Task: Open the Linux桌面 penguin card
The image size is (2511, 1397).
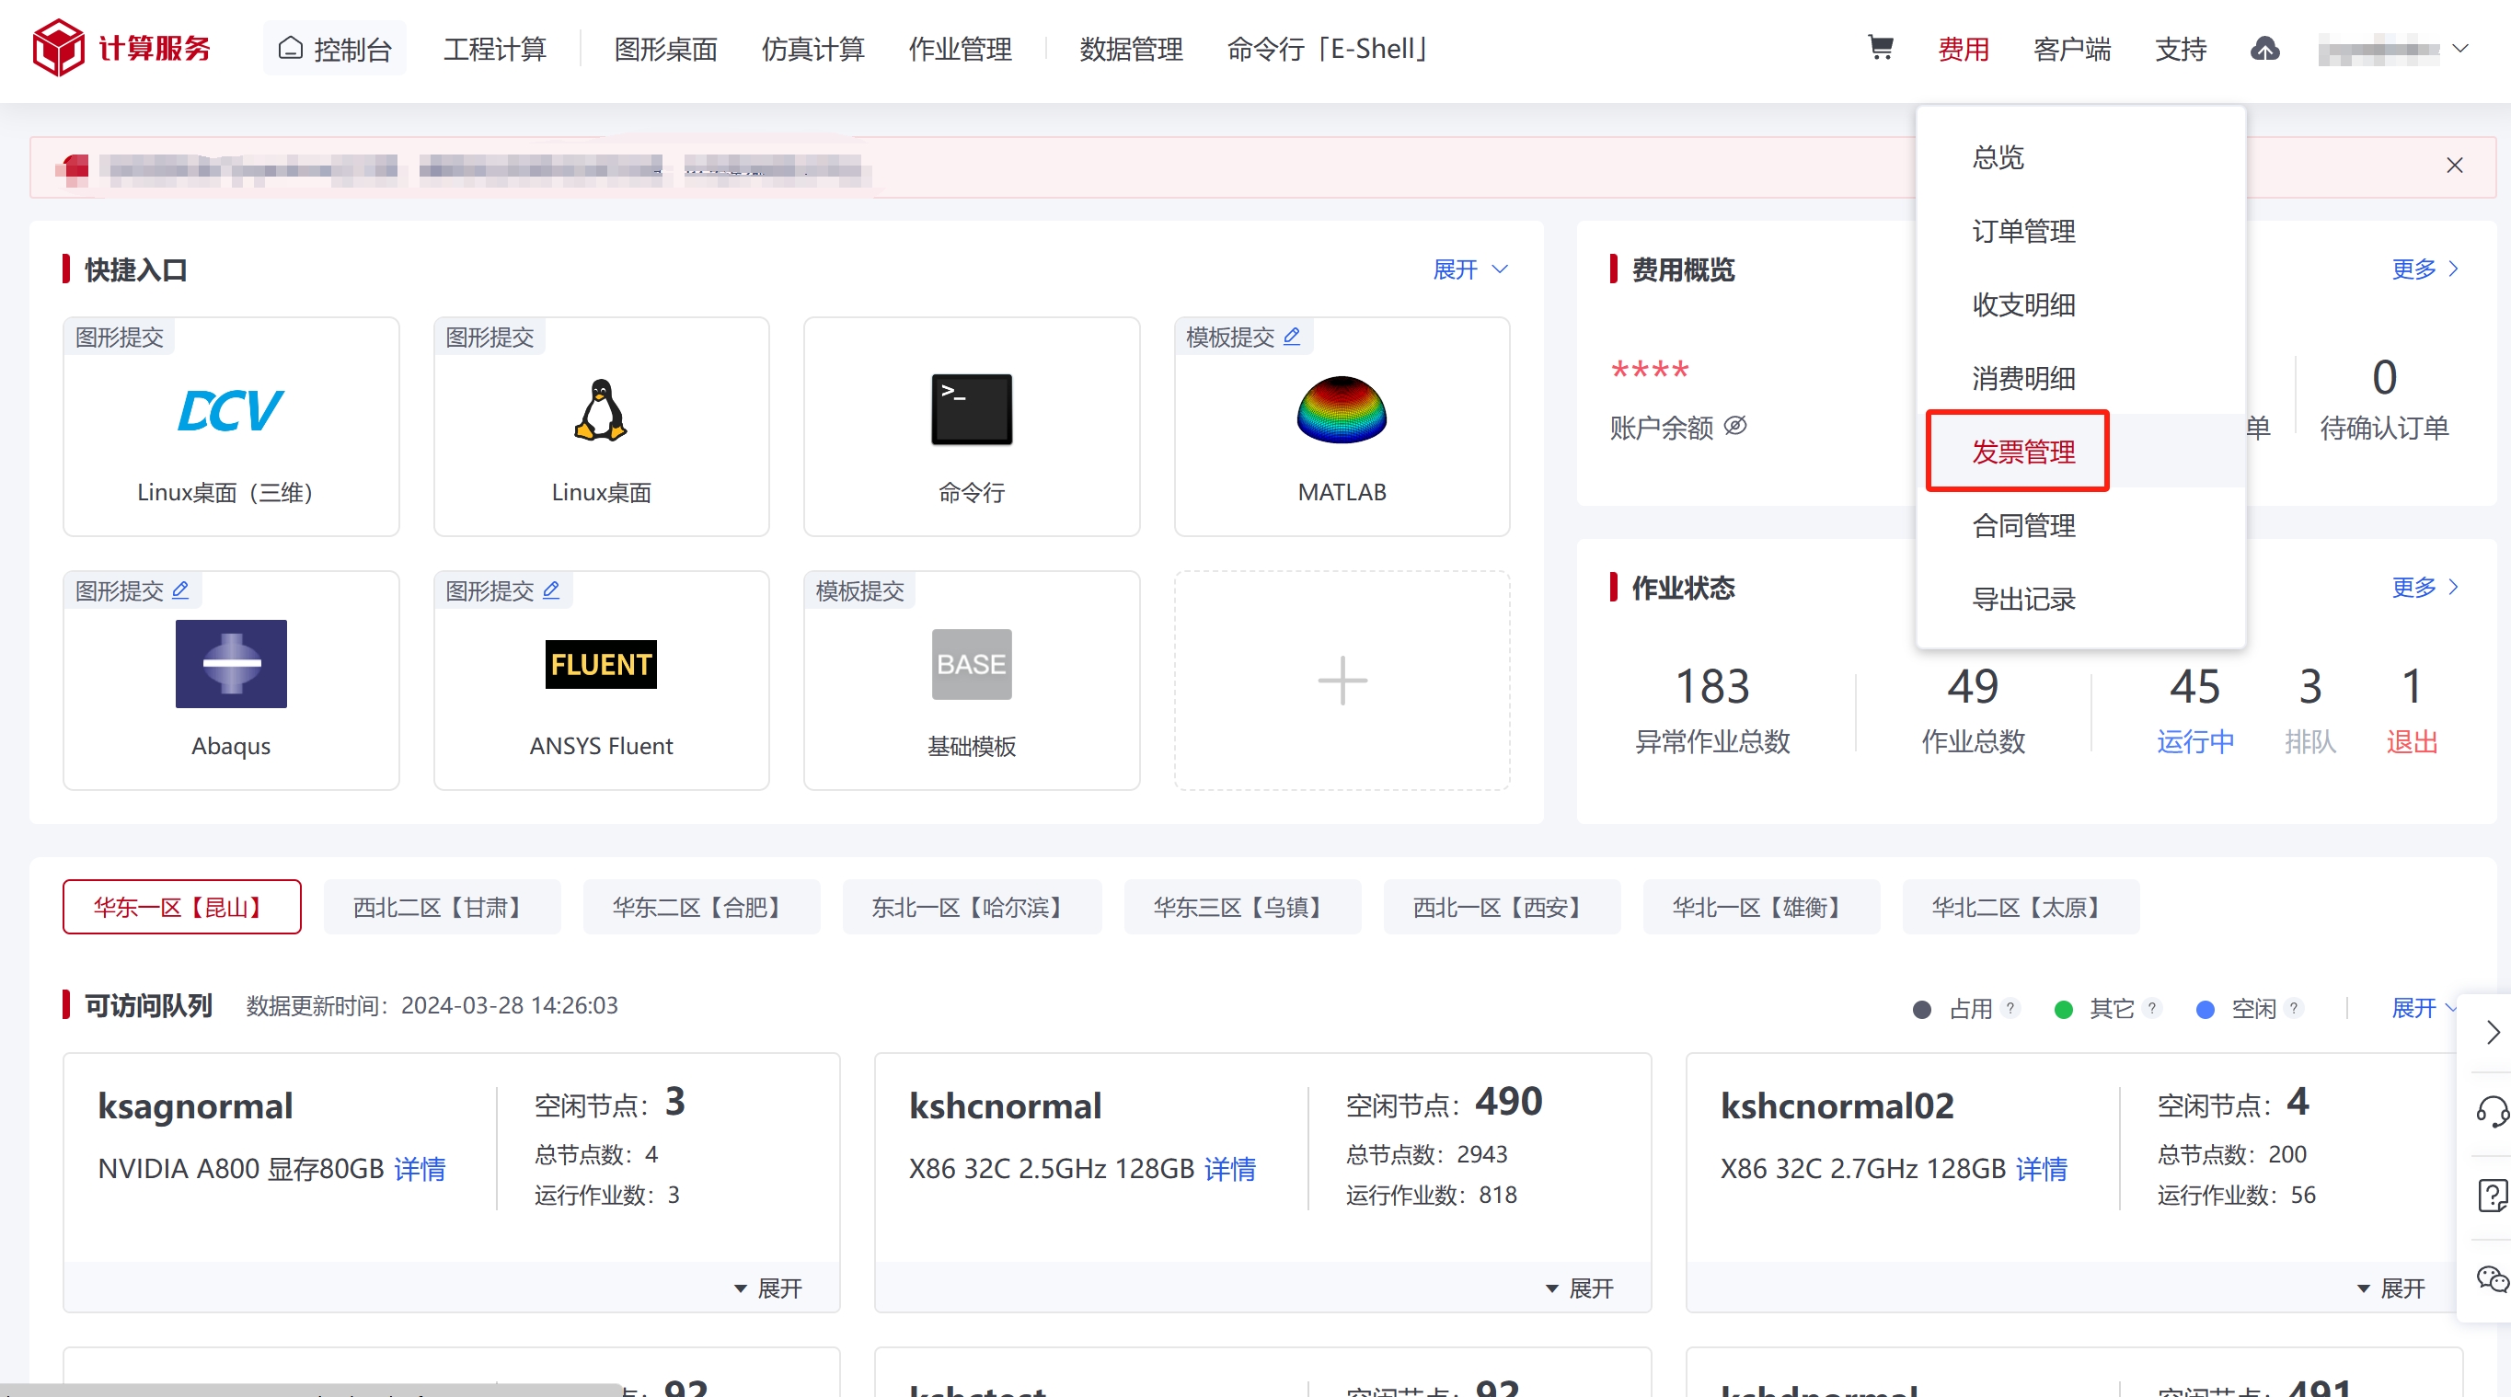Action: (x=602, y=427)
